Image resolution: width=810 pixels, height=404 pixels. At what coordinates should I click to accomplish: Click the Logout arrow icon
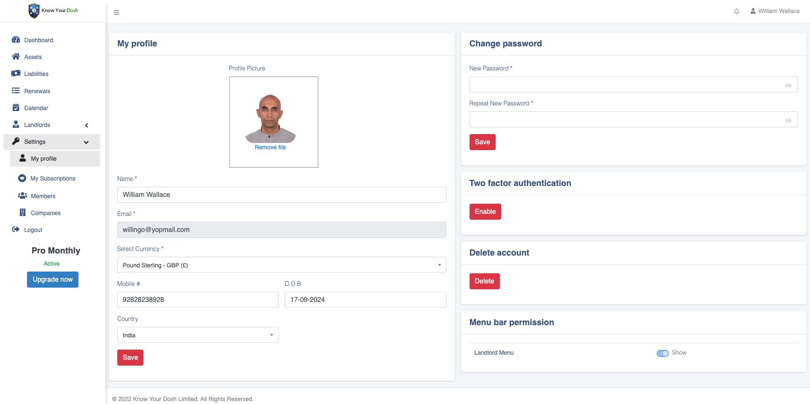coord(16,229)
